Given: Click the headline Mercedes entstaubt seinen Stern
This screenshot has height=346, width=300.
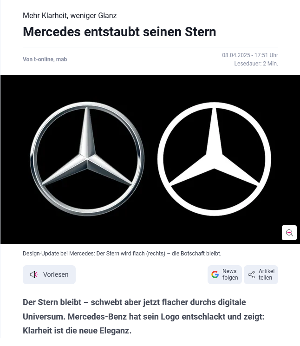Looking at the screenshot, I should [x=119, y=32].
